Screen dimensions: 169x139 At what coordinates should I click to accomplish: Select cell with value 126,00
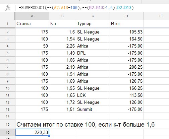[127, 102]
